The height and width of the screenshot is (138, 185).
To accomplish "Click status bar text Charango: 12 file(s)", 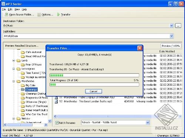I will pyautogui.click(x=168, y=135).
